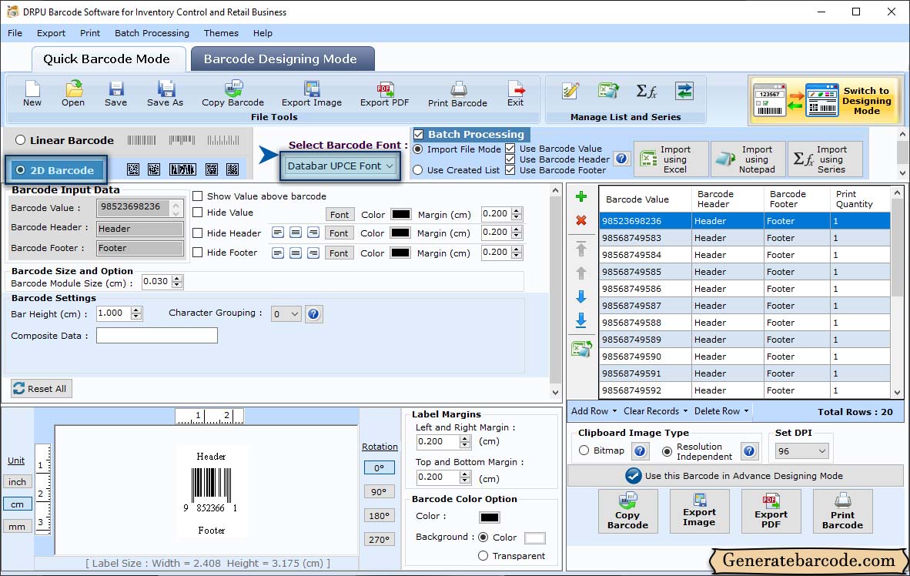Increase Barcode Module Size with the stepper
910x576 pixels.
coord(178,279)
